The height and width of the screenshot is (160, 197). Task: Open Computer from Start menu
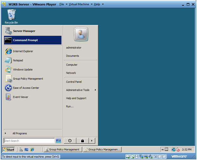click(72, 65)
